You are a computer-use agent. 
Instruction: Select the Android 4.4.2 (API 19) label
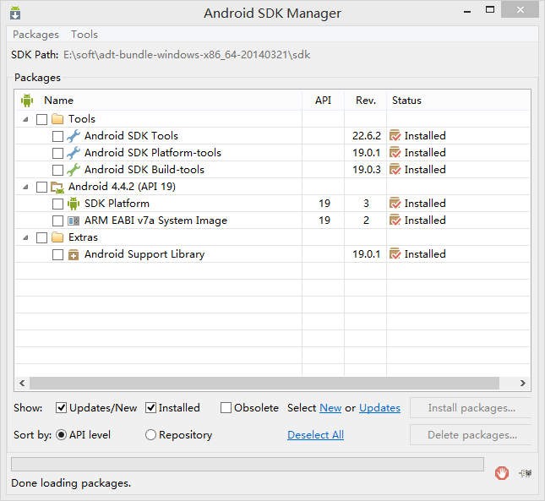122,187
